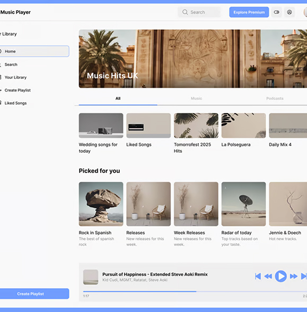Image resolution: width=307 pixels, height=312 pixels.
Task: Open the user account icon button
Action: [290, 12]
